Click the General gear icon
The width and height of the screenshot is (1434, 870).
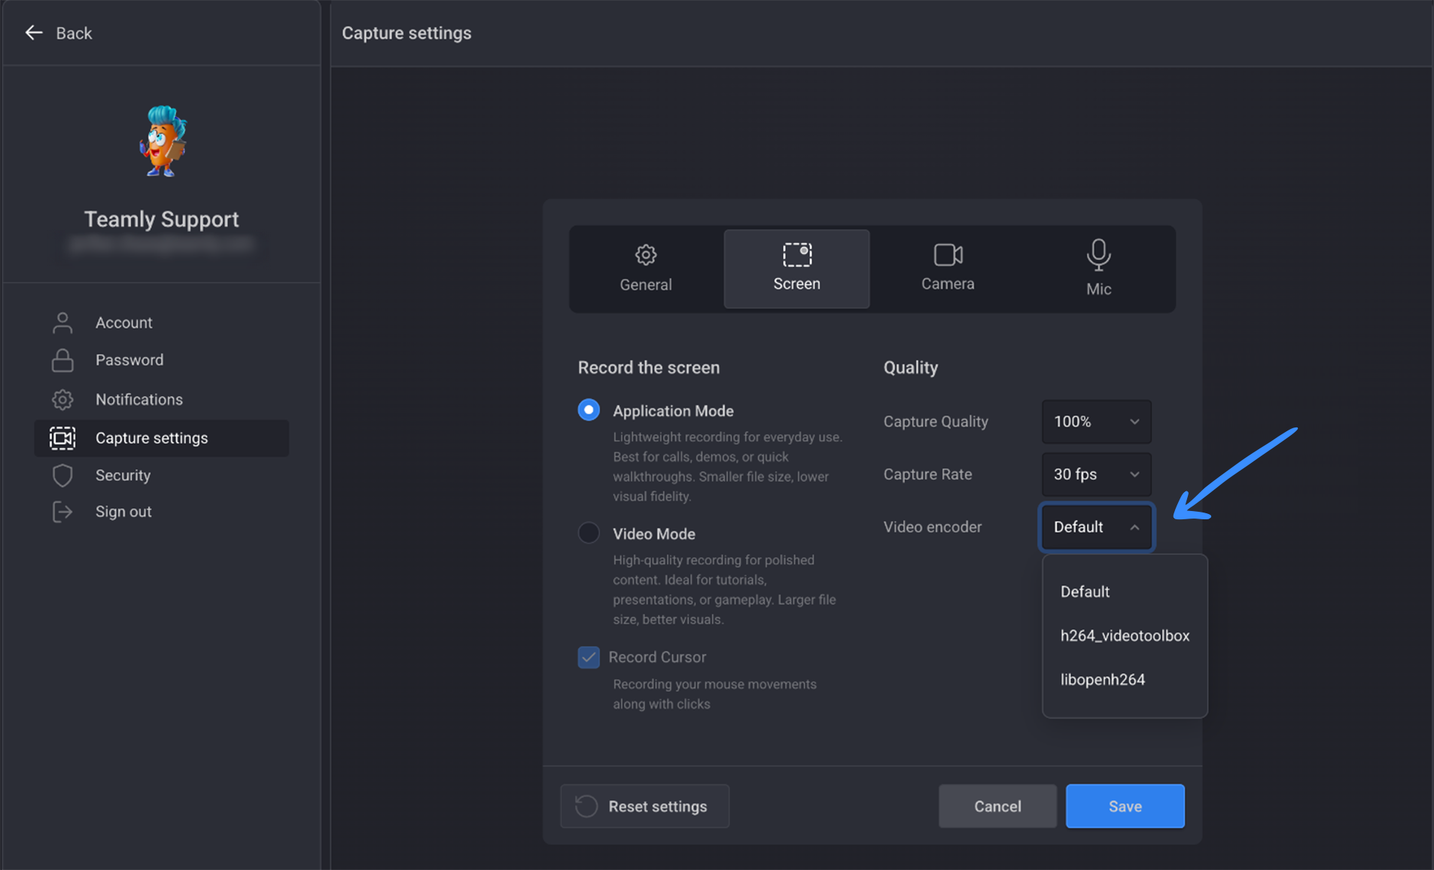(646, 254)
